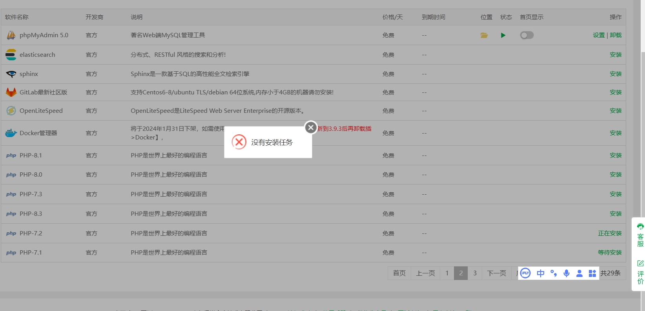Click the punctuation mode icon in IME bar

pos(554,273)
